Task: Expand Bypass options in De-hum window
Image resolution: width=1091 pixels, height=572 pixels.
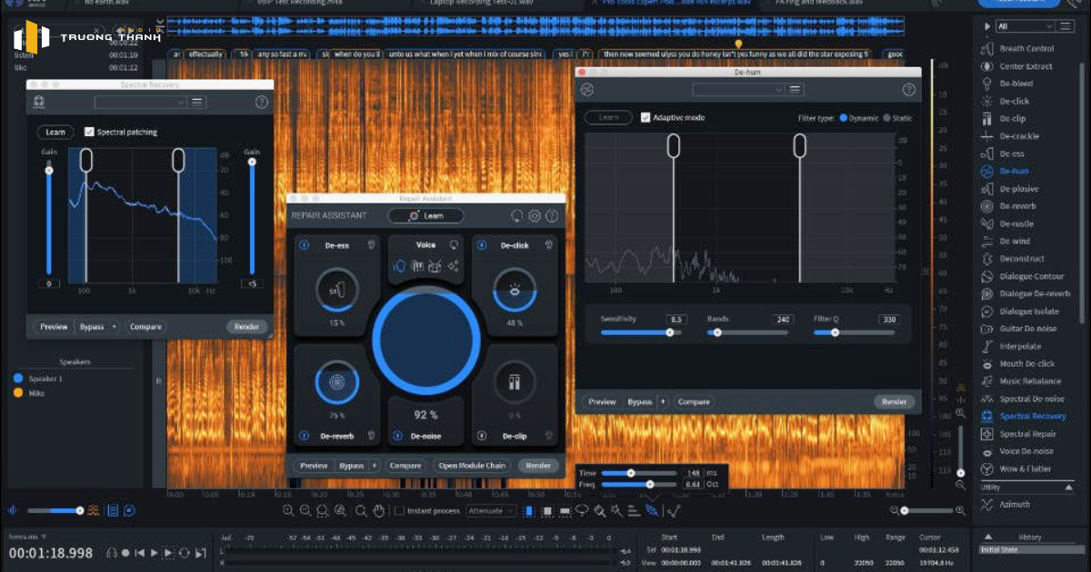Action: click(x=663, y=401)
